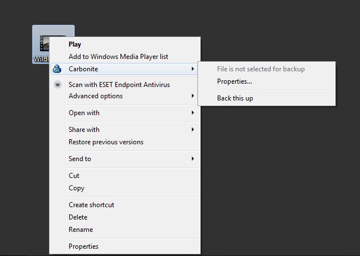Select Copy from the context menu
Image resolution: width=360 pixels, height=256 pixels.
click(76, 188)
